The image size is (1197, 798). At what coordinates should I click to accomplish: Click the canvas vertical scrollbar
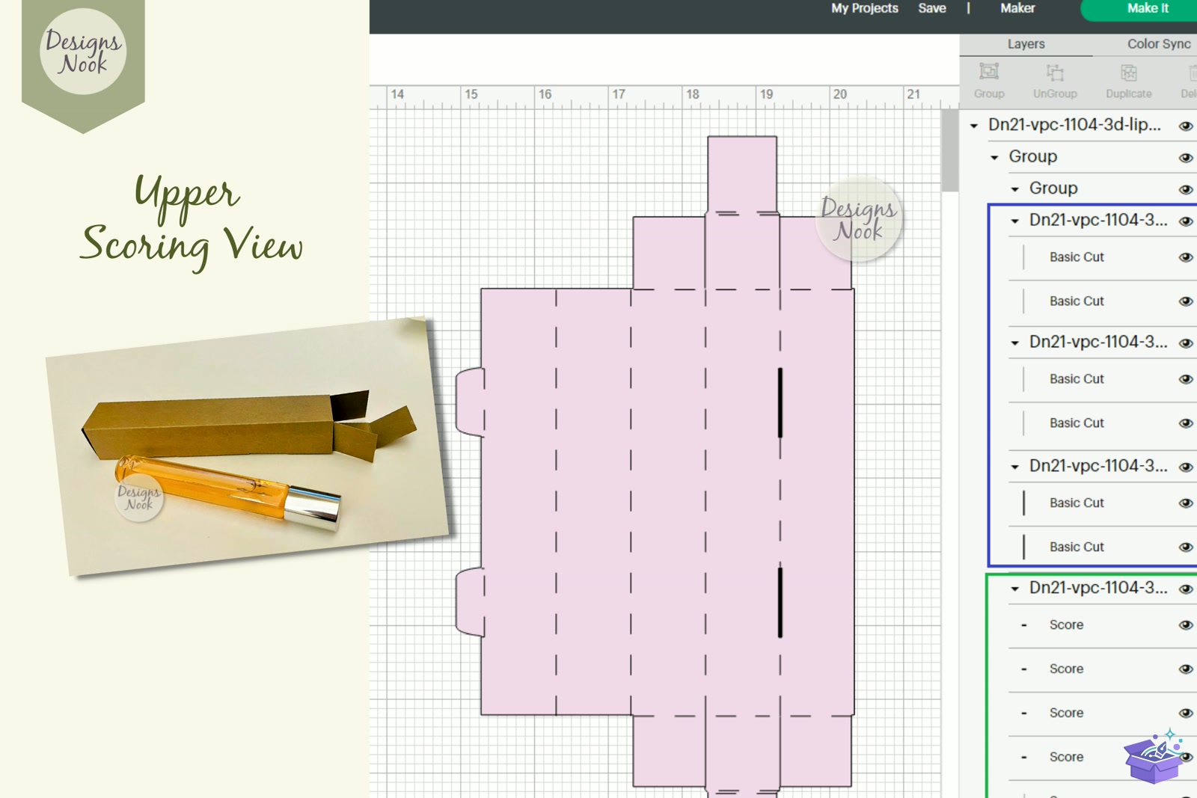tap(950, 150)
